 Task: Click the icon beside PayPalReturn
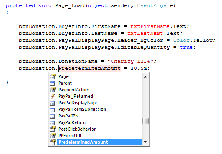click(x=52, y=123)
